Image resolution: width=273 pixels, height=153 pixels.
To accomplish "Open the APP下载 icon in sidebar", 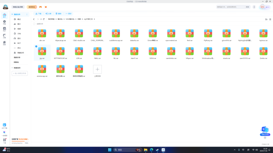I will (x=4, y=125).
